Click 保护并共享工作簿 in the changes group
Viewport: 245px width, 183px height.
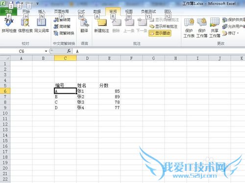click(x=234, y=20)
